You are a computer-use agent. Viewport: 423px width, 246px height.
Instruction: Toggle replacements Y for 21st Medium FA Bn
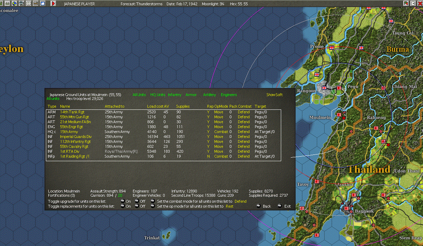[x=208, y=122]
